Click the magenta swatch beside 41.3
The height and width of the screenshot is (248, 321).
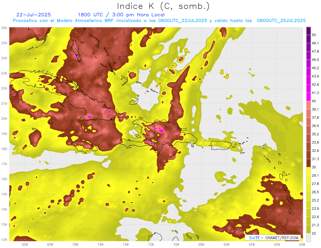point(308,97)
